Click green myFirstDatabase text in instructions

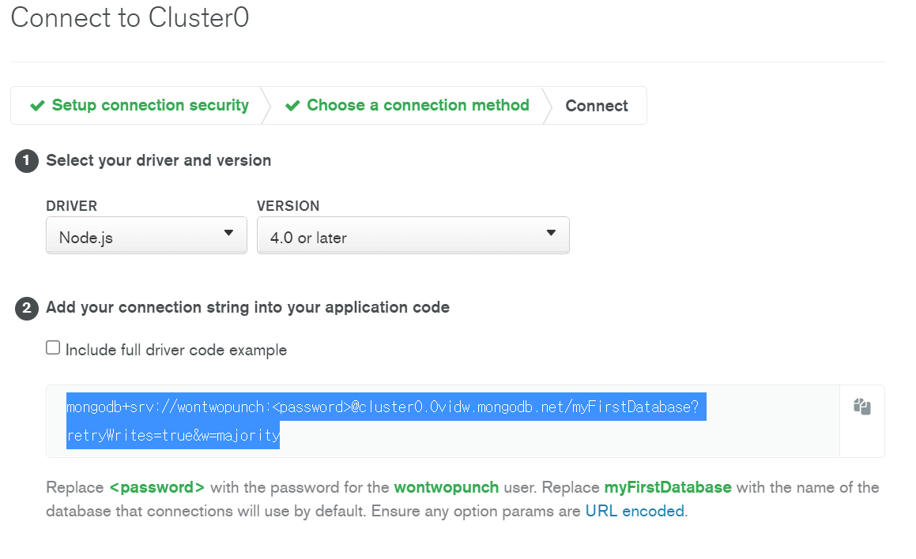pyautogui.click(x=668, y=487)
